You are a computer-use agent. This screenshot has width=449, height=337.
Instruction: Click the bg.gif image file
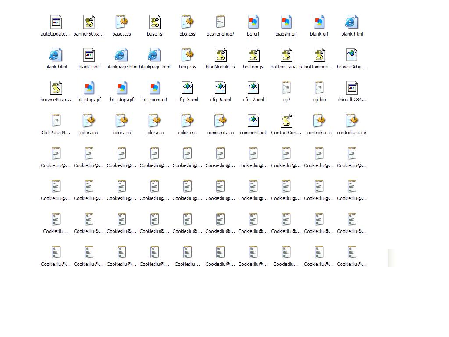(x=253, y=22)
